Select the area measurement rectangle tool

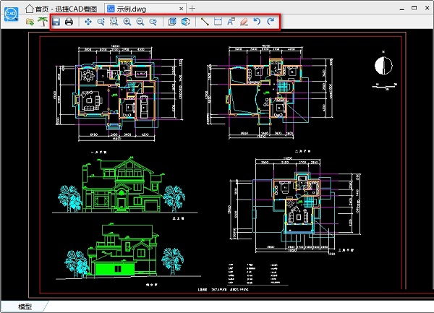[218, 22]
